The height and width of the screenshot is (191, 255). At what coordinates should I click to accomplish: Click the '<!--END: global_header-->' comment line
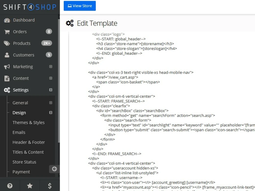pyautogui.click(x=119, y=53)
